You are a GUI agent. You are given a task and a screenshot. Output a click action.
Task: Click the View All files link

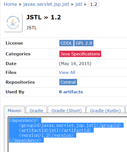click(67, 73)
